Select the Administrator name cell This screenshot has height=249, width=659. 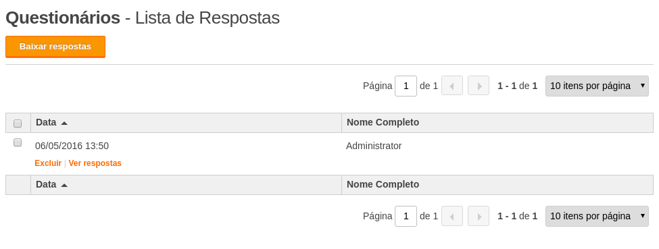[x=374, y=146]
